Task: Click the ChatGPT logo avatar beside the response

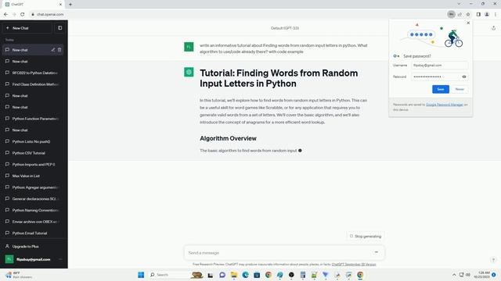Action: coord(189,72)
